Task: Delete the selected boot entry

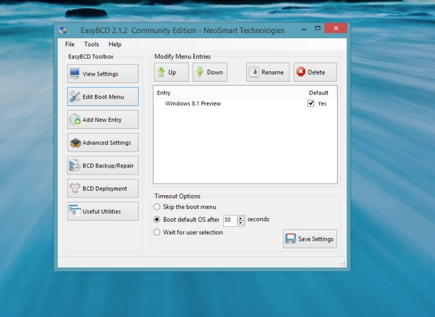Action: click(x=315, y=72)
